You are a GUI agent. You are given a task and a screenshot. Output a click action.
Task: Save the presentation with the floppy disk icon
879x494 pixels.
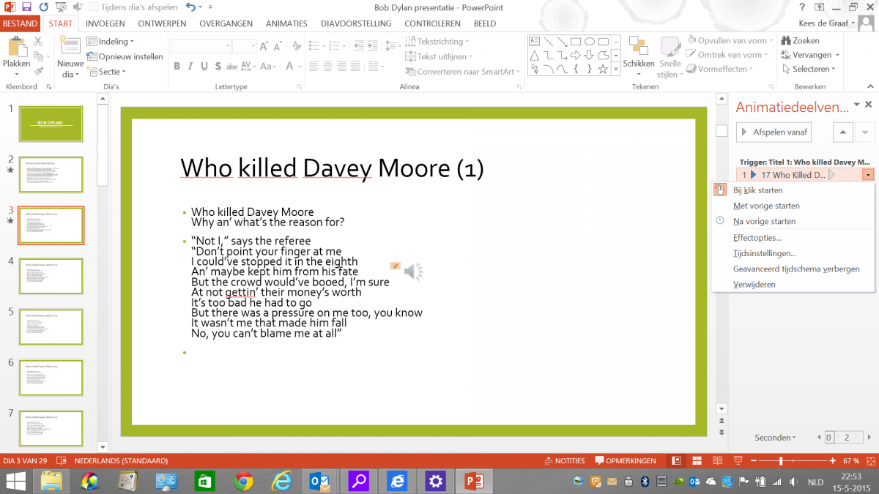click(26, 7)
